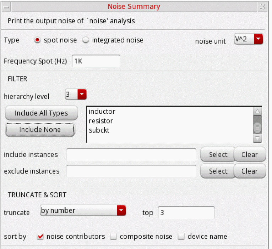Click Select for include instances

click(218, 154)
